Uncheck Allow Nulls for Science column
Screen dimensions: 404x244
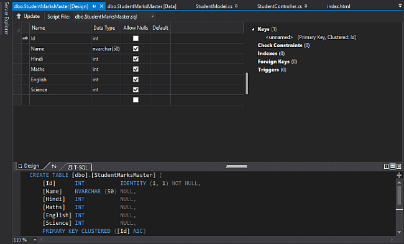point(135,89)
